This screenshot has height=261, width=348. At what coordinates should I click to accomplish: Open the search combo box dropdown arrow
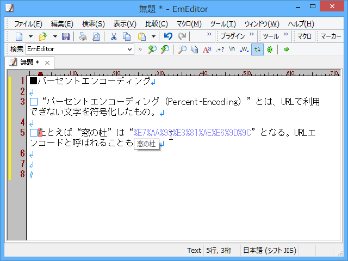(x=129, y=49)
